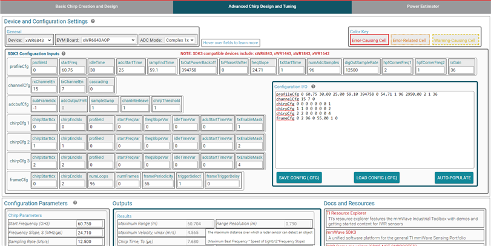Edit chirpCfg 3 txEnableMask field
The image size is (491, 246).
(249, 165)
